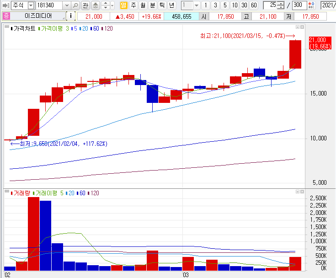336x278 pixels.
Task: Click the tallest red volume bar
Action: (34, 234)
